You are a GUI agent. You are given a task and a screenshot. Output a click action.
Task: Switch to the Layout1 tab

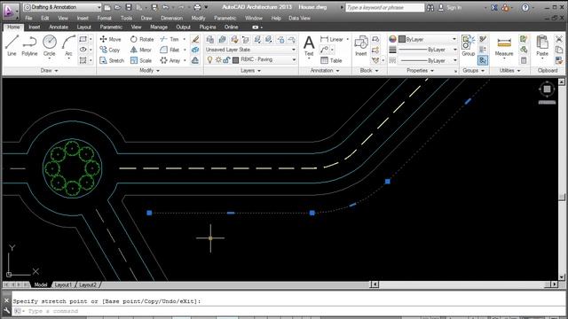pyautogui.click(x=63, y=285)
